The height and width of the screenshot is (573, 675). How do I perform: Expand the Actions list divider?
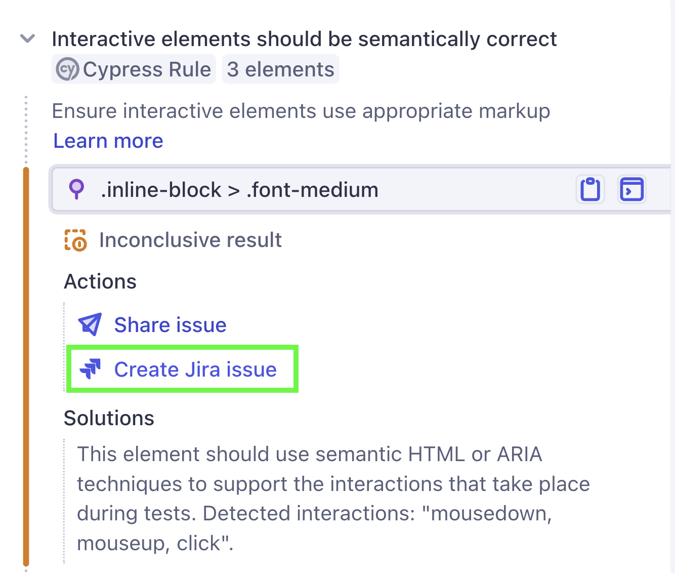[x=63, y=347]
